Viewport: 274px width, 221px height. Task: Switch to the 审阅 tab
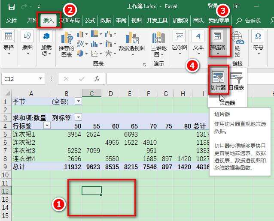tap(121, 21)
